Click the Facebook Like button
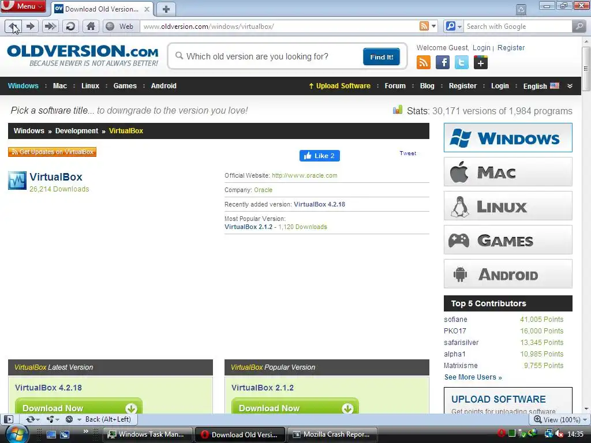591x443 pixels. [320, 156]
